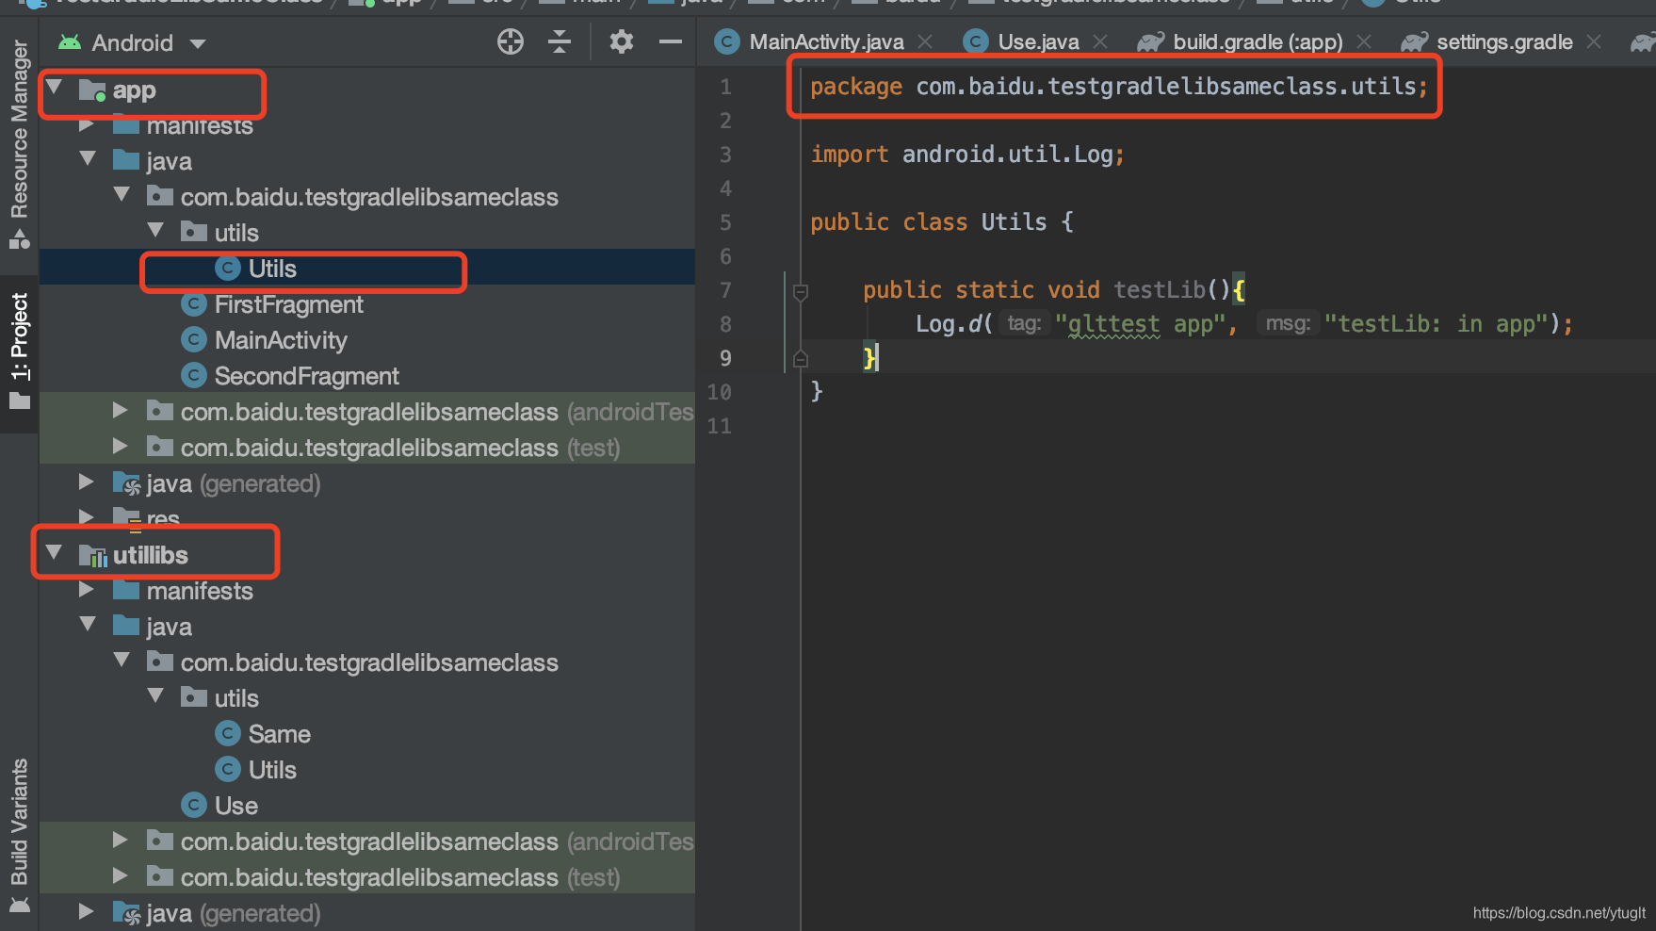Click the Resource Manager icon at sidebar
Screen dimensions: 1656x931
[x=20, y=239]
